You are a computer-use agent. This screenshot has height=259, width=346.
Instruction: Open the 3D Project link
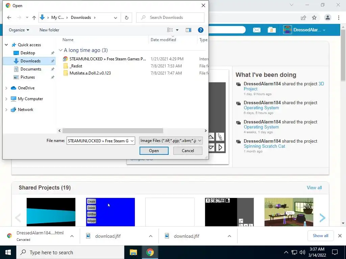point(283,86)
